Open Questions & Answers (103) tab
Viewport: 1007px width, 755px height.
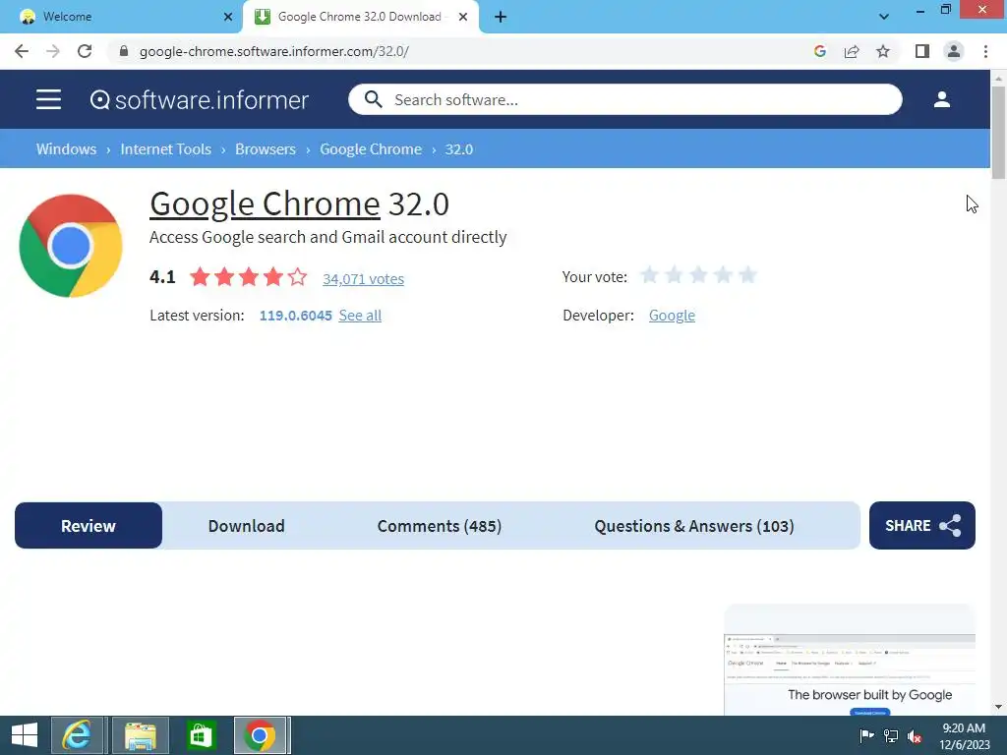694,526
